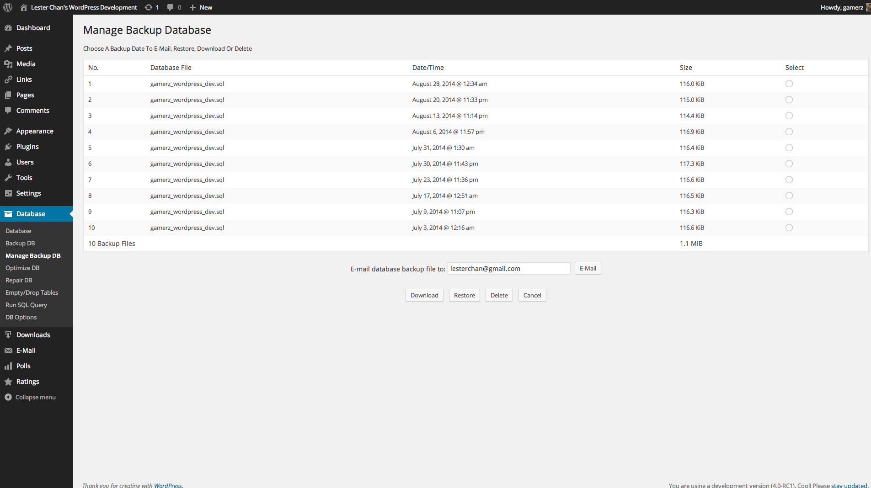
Task: Click the Howdy, gamerz account menu
Action: (x=842, y=7)
